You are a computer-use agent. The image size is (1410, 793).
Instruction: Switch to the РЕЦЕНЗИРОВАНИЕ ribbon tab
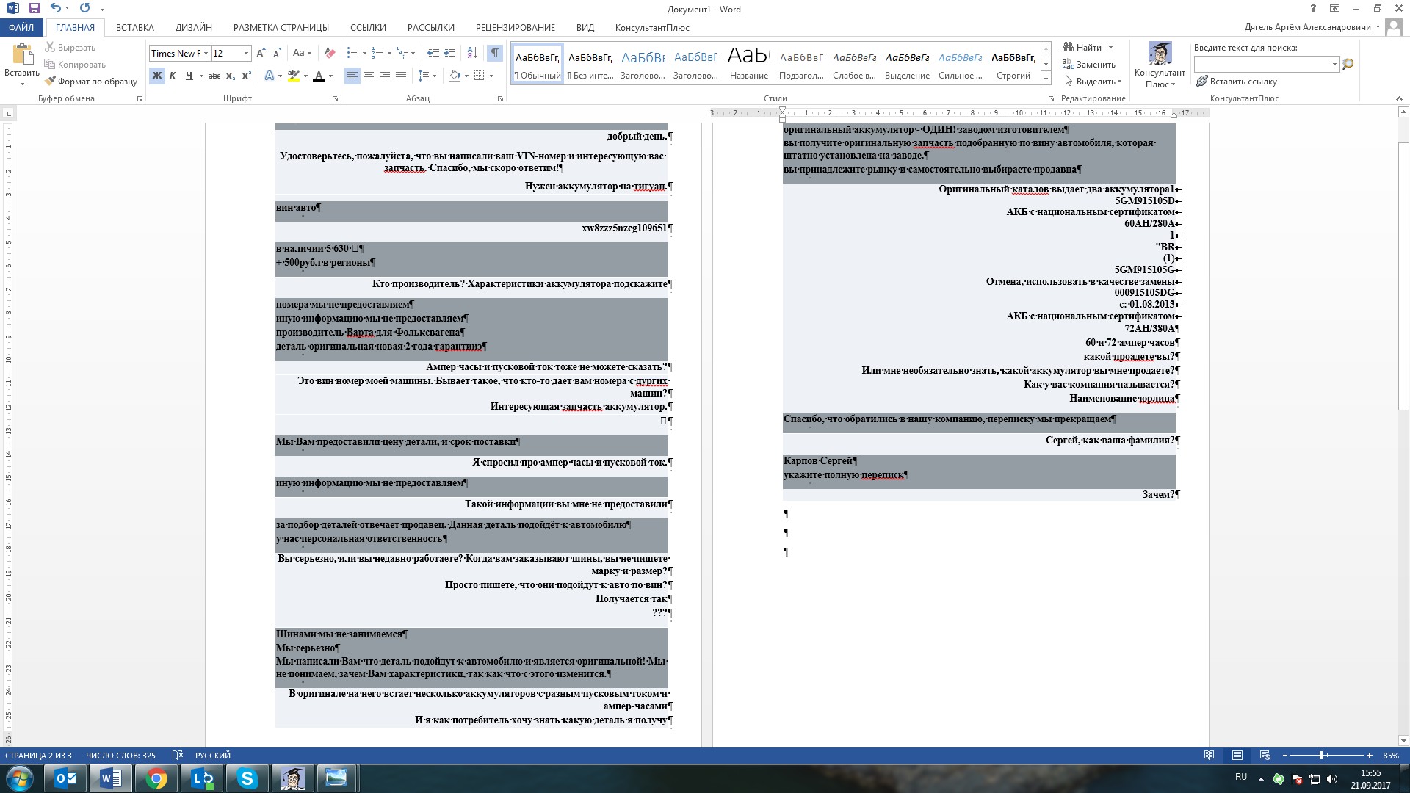(516, 27)
